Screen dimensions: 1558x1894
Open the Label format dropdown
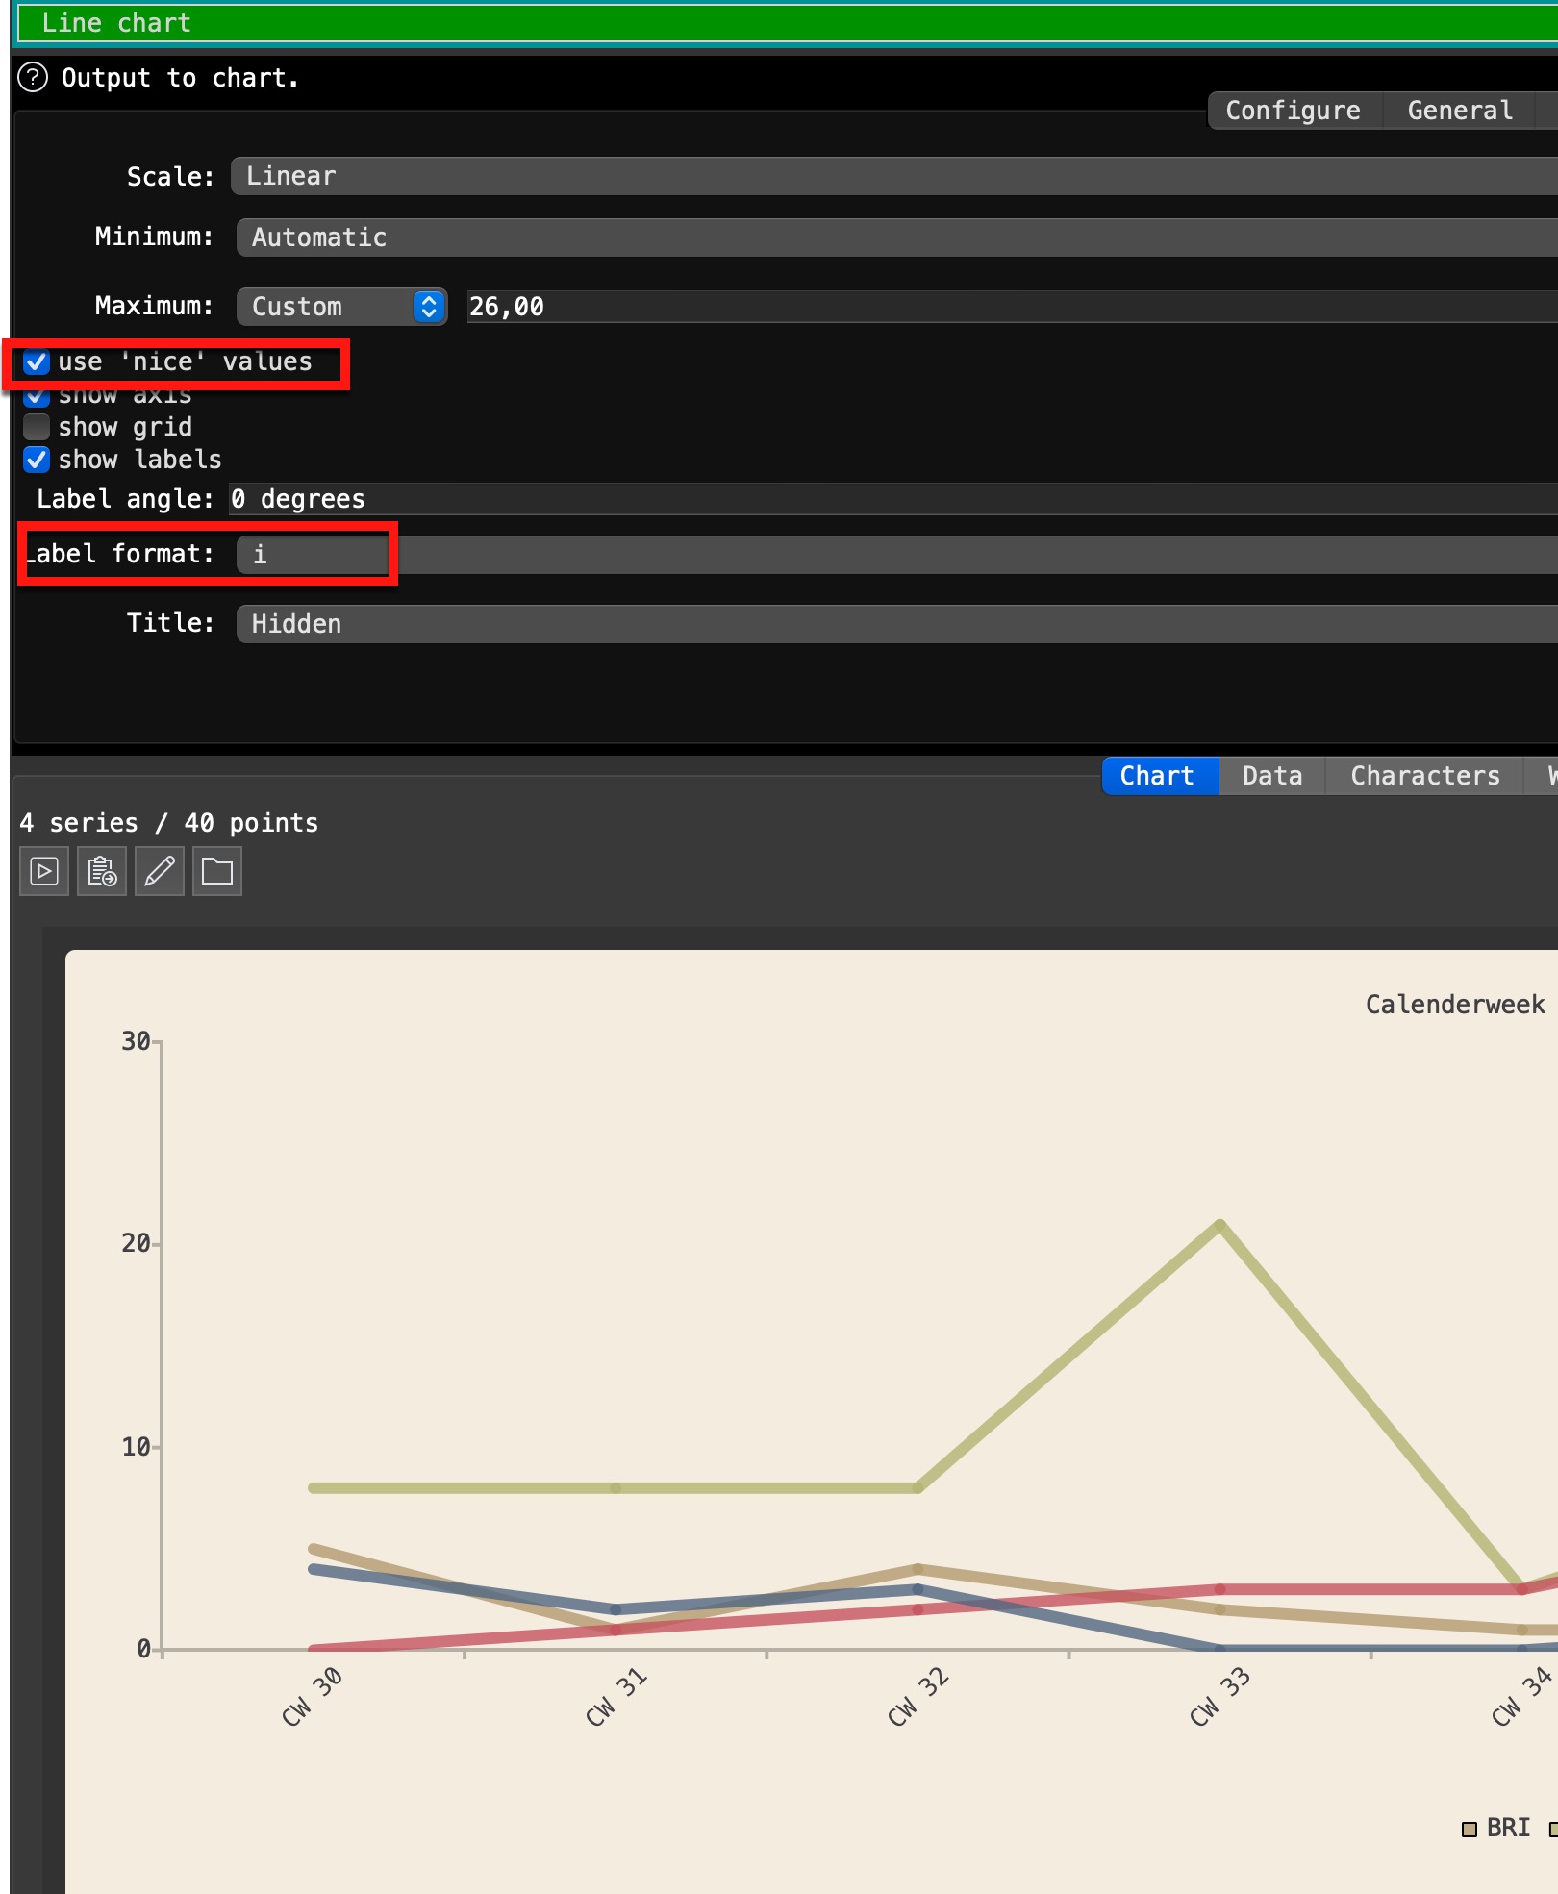(894, 555)
